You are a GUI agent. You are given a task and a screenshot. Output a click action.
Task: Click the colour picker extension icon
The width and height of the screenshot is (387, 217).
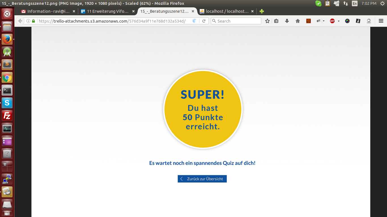coord(347,21)
